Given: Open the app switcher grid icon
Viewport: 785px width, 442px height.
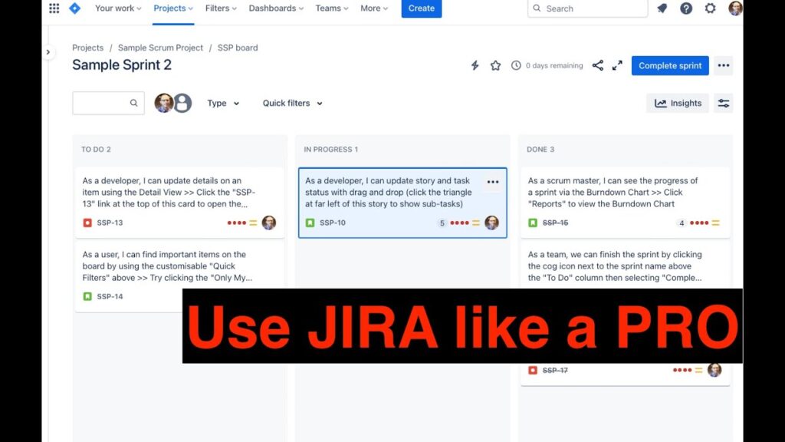Looking at the screenshot, I should pyautogui.click(x=54, y=8).
